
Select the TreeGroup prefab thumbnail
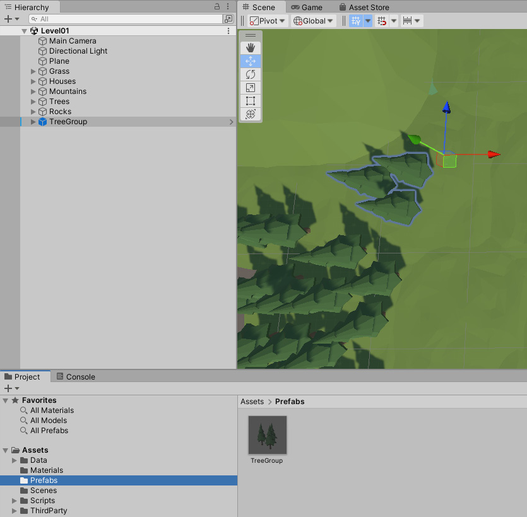pyautogui.click(x=267, y=435)
